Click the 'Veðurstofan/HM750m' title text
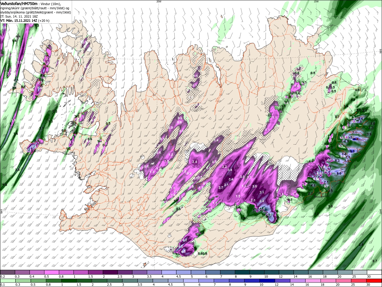This screenshot has width=382, height=287. [x=19, y=3]
